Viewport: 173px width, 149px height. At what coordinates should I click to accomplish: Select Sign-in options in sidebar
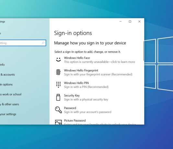pyautogui.click(x=6, y=84)
